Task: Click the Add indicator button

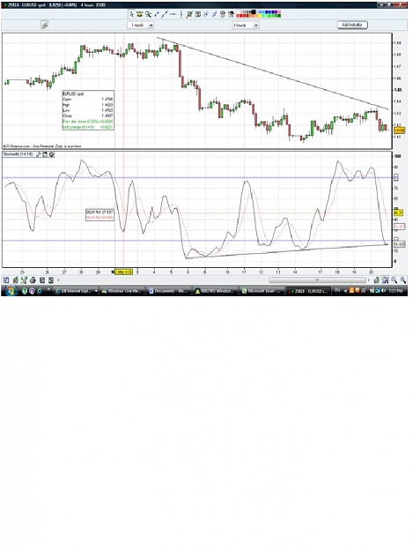Action: (352, 25)
